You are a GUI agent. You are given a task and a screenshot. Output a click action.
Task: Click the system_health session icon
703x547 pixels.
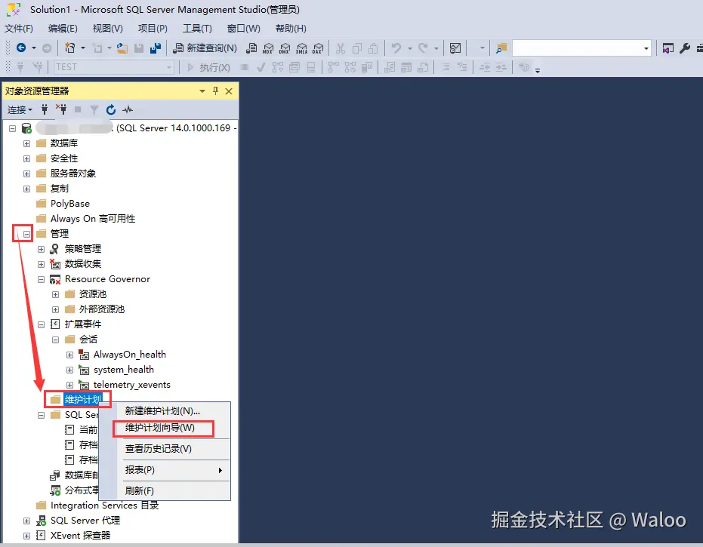pos(83,370)
